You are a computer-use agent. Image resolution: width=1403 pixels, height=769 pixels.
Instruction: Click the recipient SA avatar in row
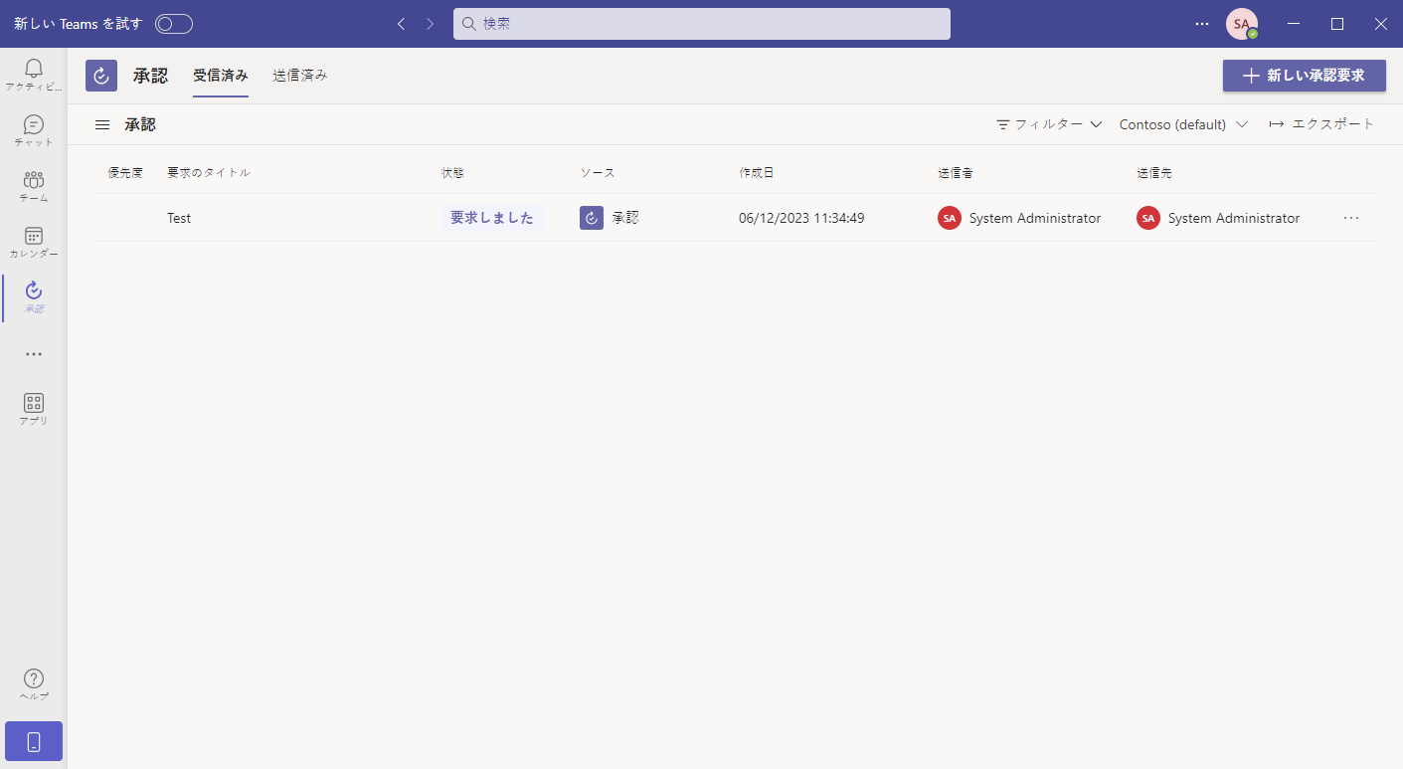pos(1148,218)
